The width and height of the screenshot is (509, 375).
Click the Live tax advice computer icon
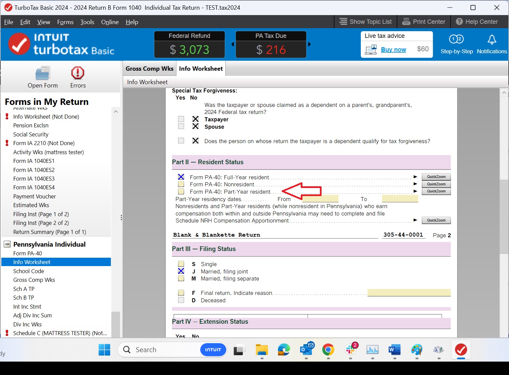[371, 50]
